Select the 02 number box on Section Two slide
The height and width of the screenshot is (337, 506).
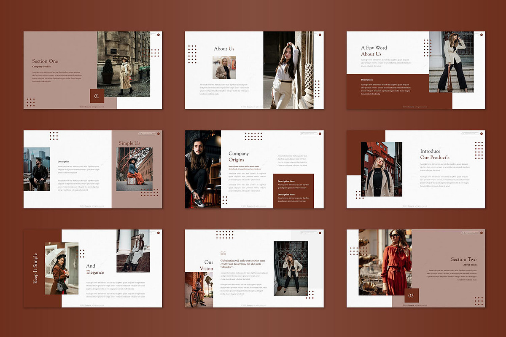[412, 295]
